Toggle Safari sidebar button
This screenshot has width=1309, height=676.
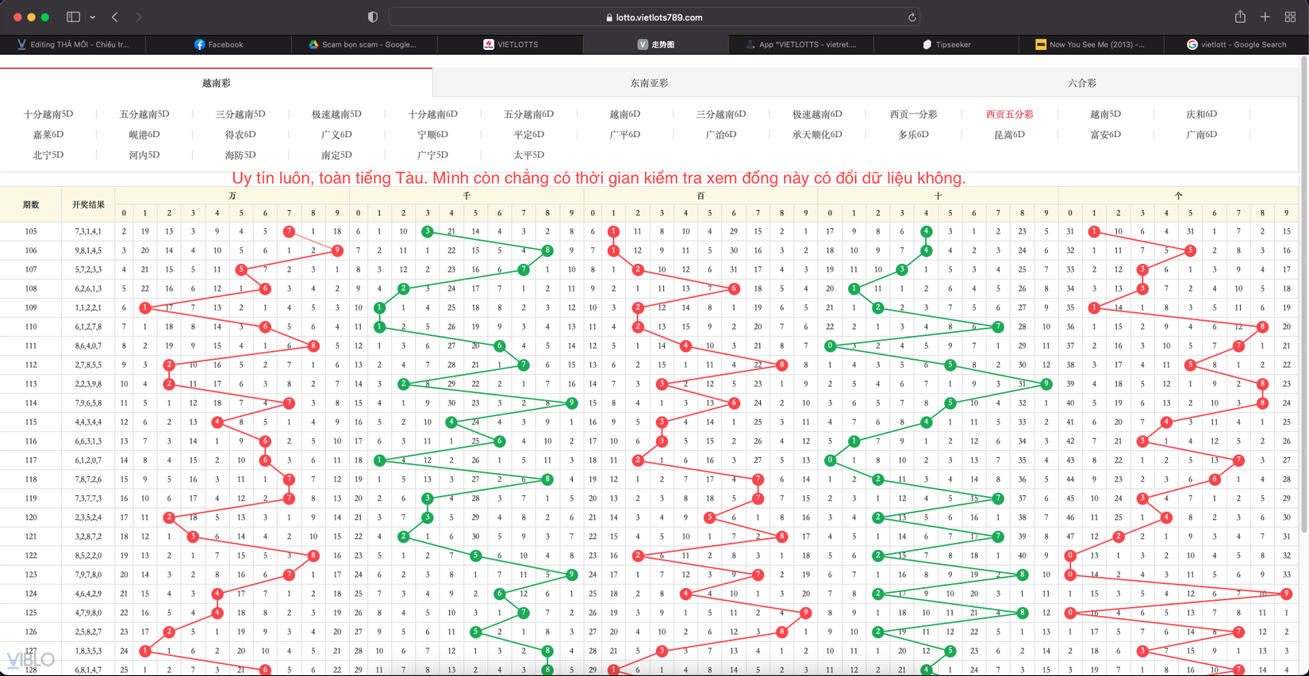[x=73, y=17]
